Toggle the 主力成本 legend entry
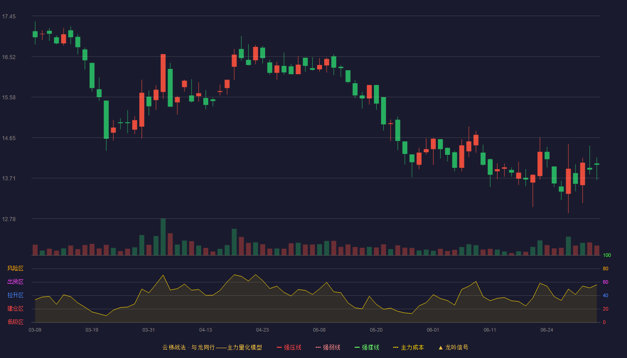Viewport: 627px width, 358px height. pyautogui.click(x=408, y=347)
